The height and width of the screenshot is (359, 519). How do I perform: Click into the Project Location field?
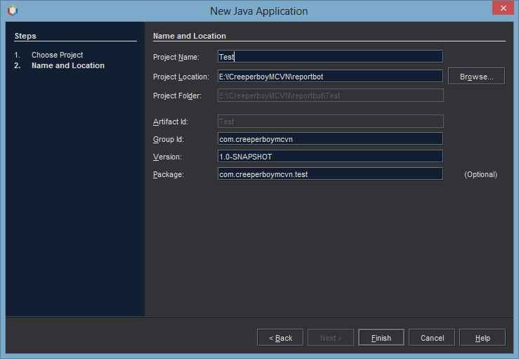click(330, 76)
